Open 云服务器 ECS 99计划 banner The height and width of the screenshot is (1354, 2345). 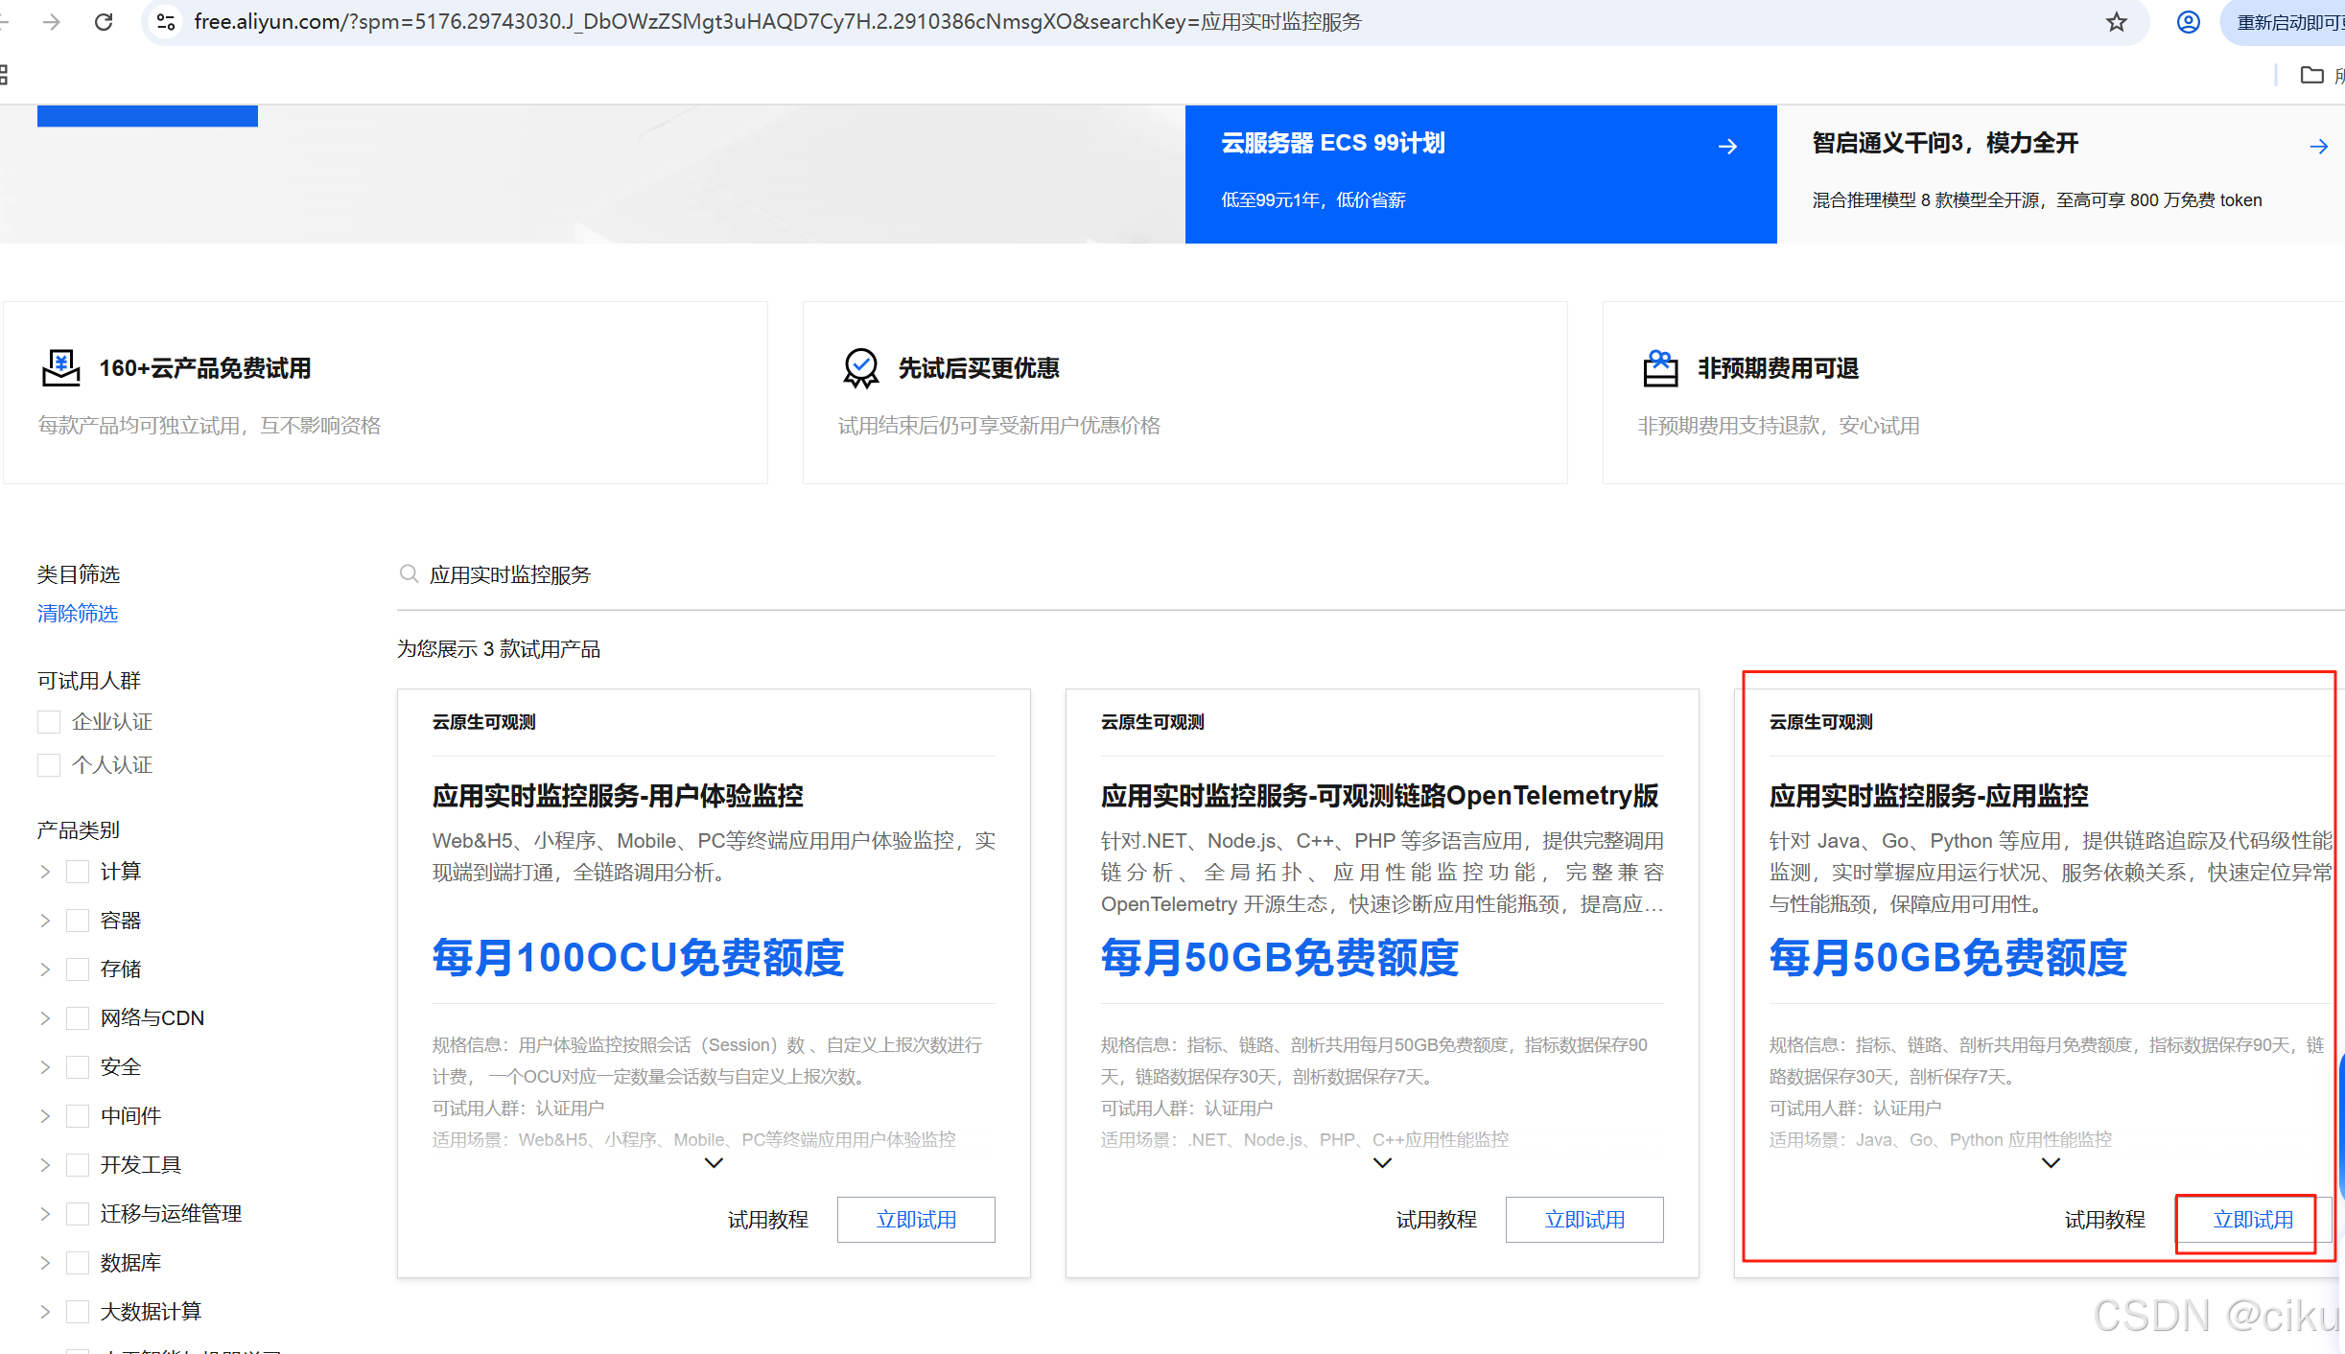[x=1481, y=174]
